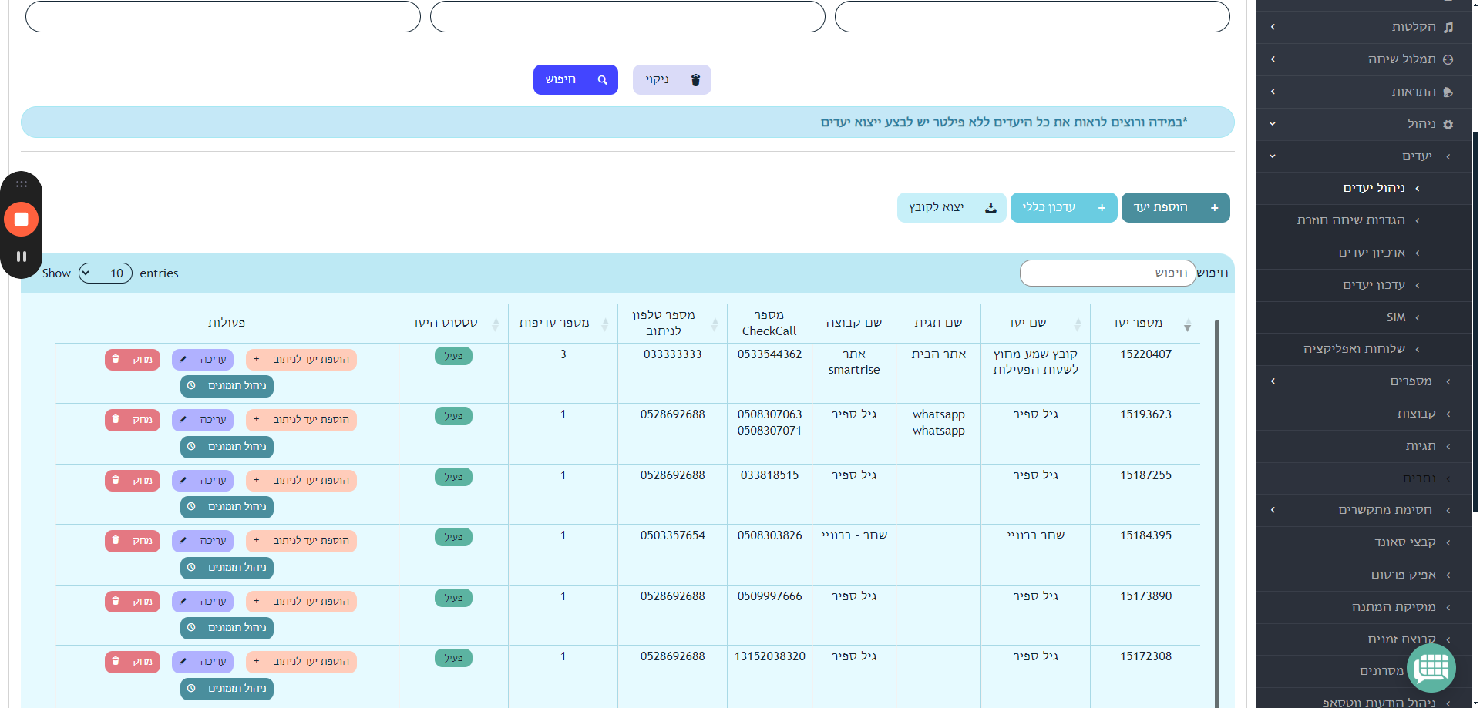The image size is (1480, 708).
Task: Delete destination 15220407 with מחק button
Action: click(x=133, y=360)
